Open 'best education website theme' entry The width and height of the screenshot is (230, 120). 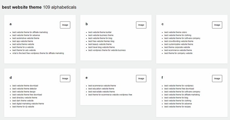(101, 89)
